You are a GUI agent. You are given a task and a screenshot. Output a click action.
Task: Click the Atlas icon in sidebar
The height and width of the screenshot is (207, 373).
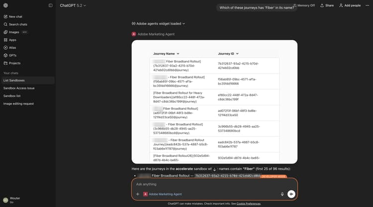point(5,48)
